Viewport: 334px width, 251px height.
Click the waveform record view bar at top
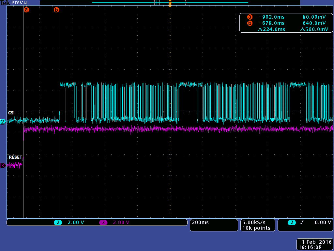(x=170, y=3)
